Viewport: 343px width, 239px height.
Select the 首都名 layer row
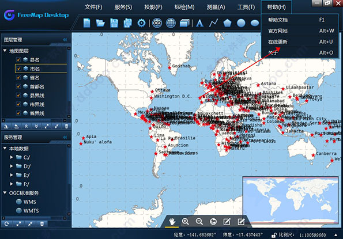[x=41, y=86]
